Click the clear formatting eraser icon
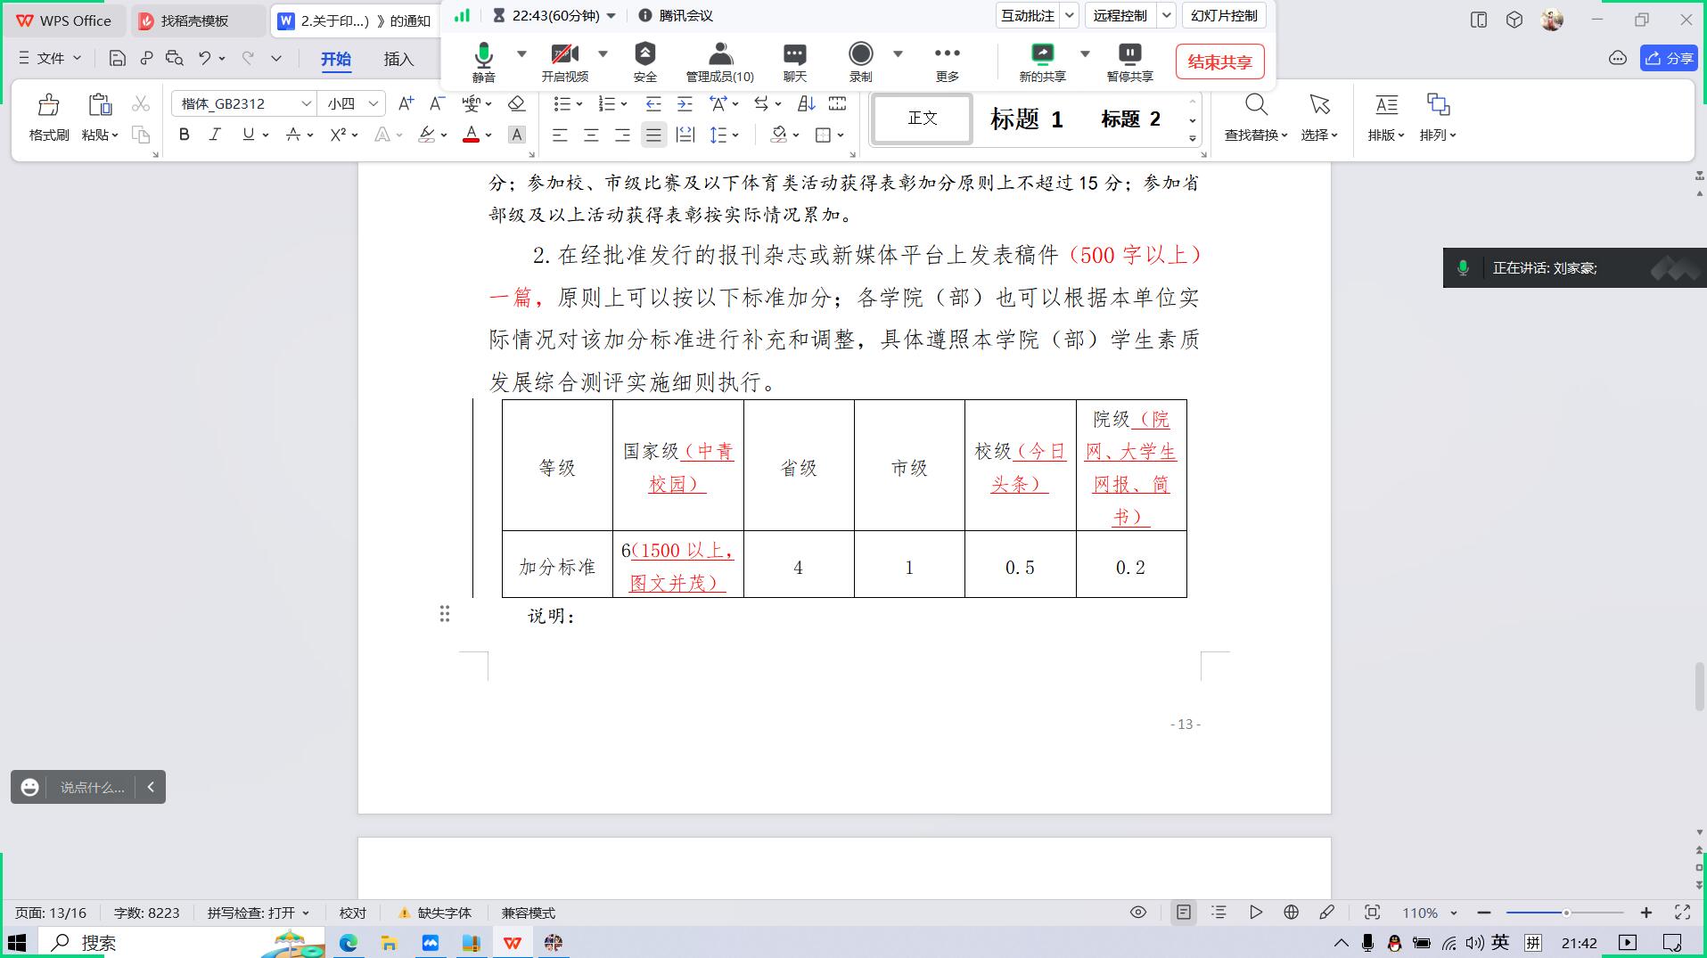Viewport: 1707px width, 958px height. pos(516,104)
